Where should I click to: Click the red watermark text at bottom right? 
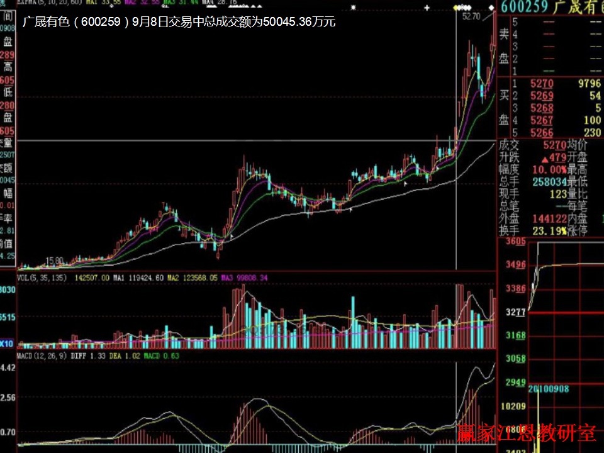pos(526,433)
